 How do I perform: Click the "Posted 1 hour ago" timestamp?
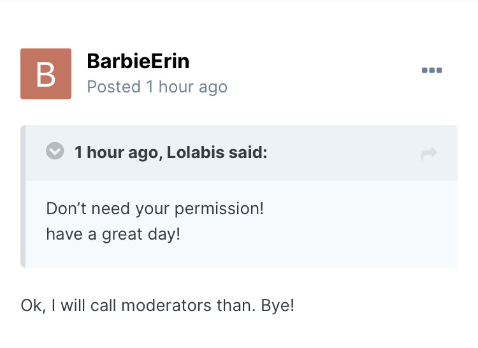pyautogui.click(x=157, y=87)
